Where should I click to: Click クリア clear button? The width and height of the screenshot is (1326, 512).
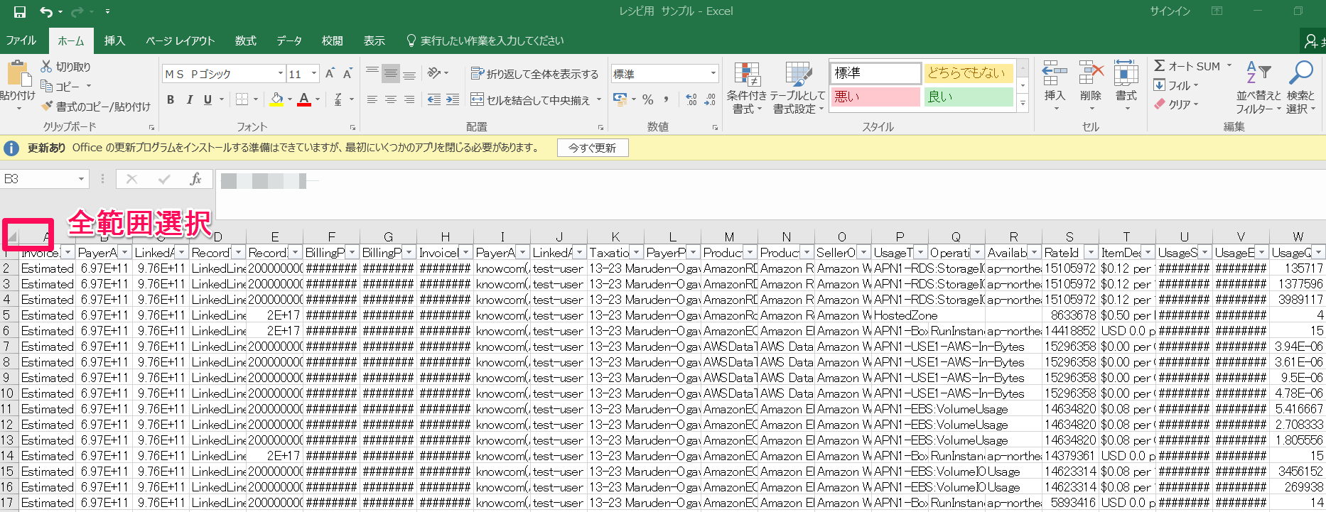(1177, 104)
